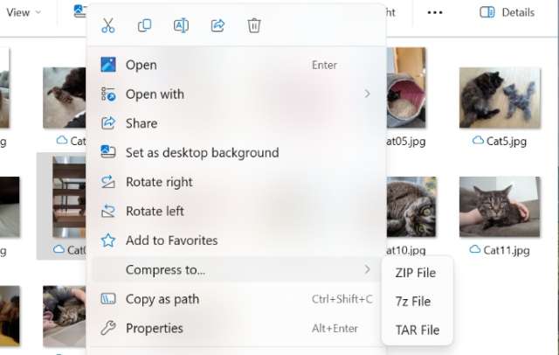Click the Details pane icon
The image size is (559, 355).
487,12
